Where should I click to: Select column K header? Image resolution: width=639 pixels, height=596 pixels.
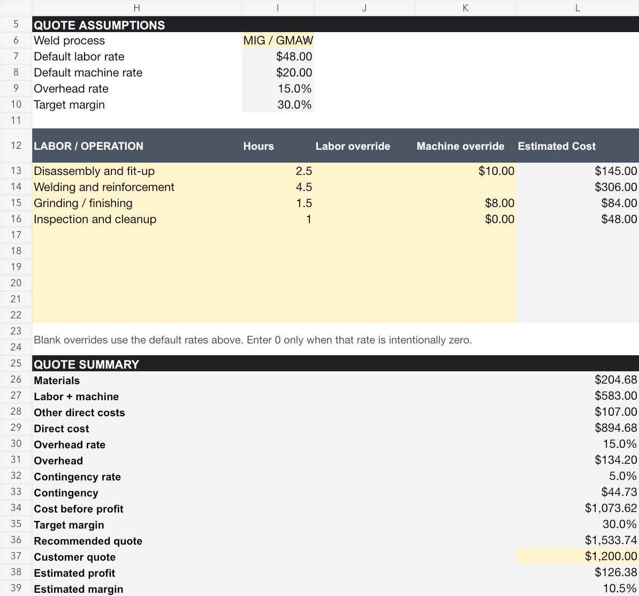tap(466, 7)
